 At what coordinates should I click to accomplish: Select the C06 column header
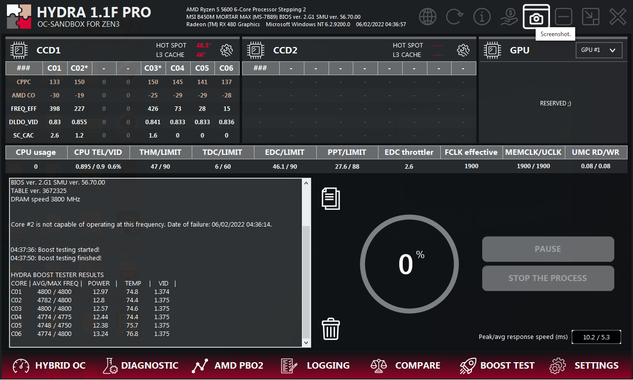click(x=227, y=68)
